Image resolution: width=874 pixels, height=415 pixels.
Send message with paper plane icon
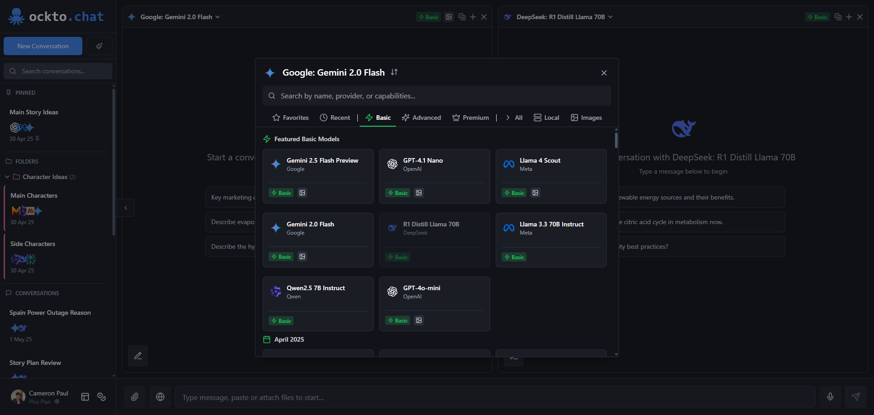[x=856, y=397]
